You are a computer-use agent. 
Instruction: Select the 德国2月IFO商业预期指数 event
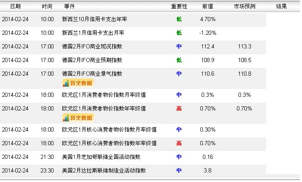tap(92, 60)
